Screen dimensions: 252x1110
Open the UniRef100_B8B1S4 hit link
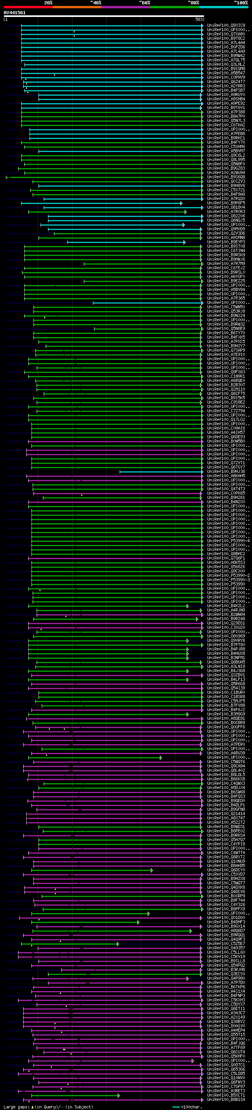tap(226, 1100)
